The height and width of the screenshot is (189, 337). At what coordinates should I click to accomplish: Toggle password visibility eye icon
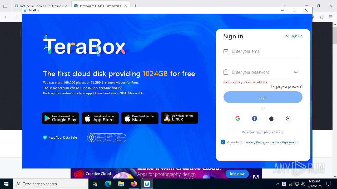pos(296,72)
